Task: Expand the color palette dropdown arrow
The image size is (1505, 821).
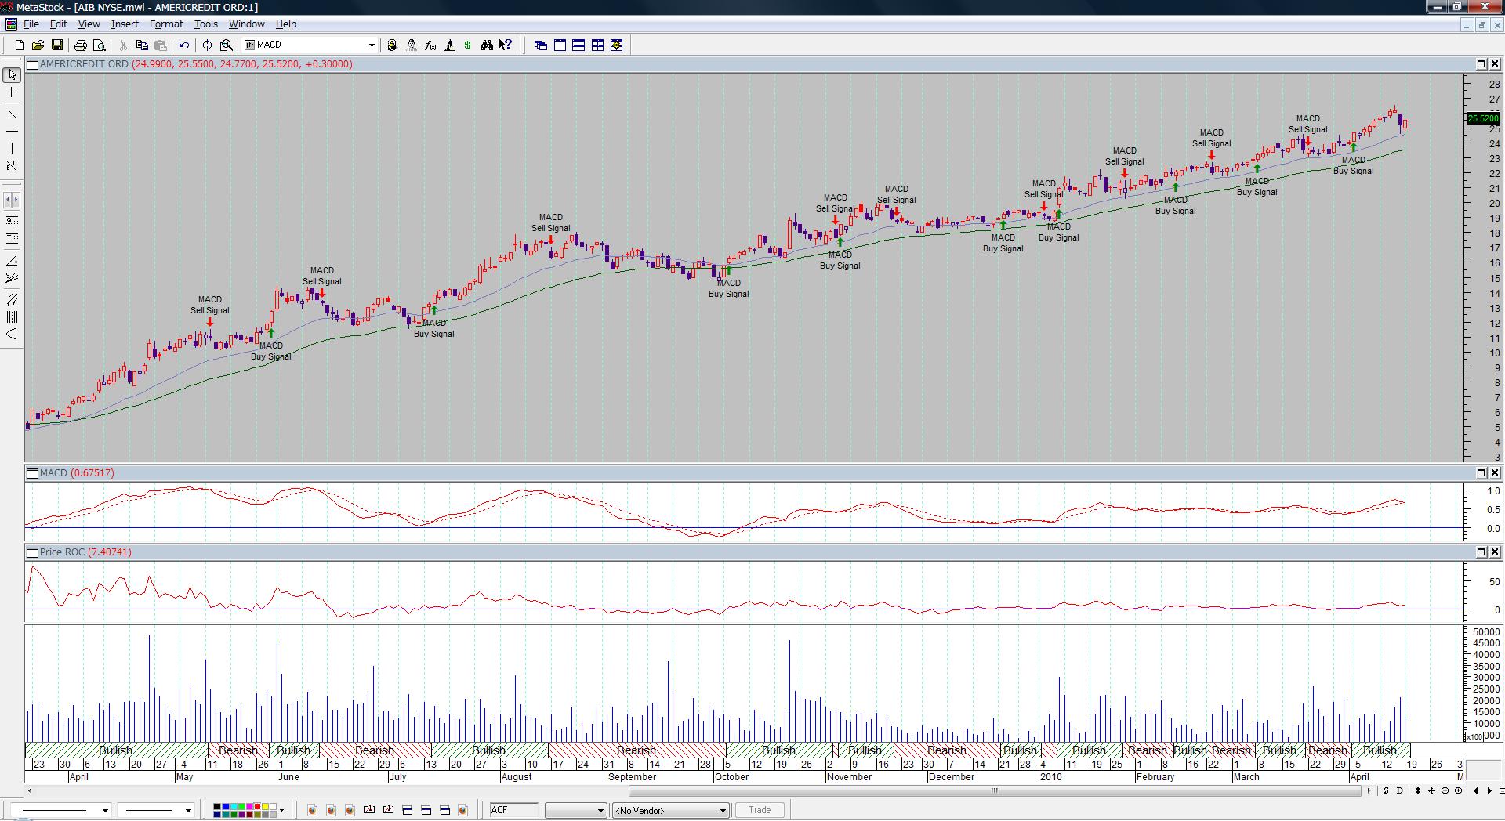Action: 281,810
